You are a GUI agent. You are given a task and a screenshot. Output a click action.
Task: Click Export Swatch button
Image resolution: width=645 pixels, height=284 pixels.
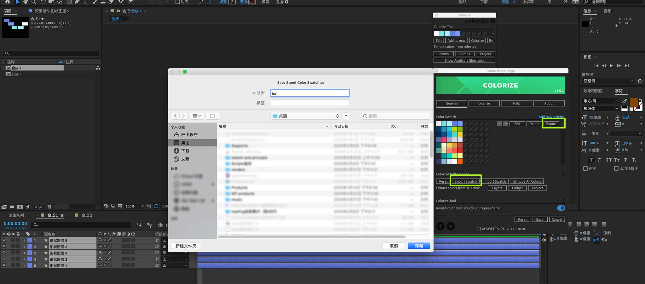pos(465,181)
